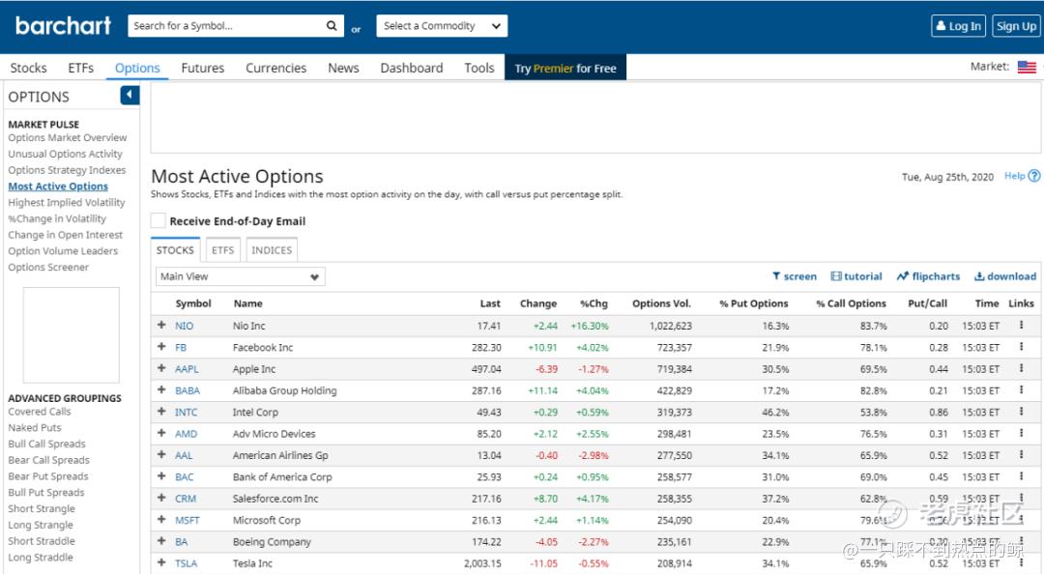Viewport: 1044px width, 574px height.
Task: Open the Tools menu
Action: 479,68
